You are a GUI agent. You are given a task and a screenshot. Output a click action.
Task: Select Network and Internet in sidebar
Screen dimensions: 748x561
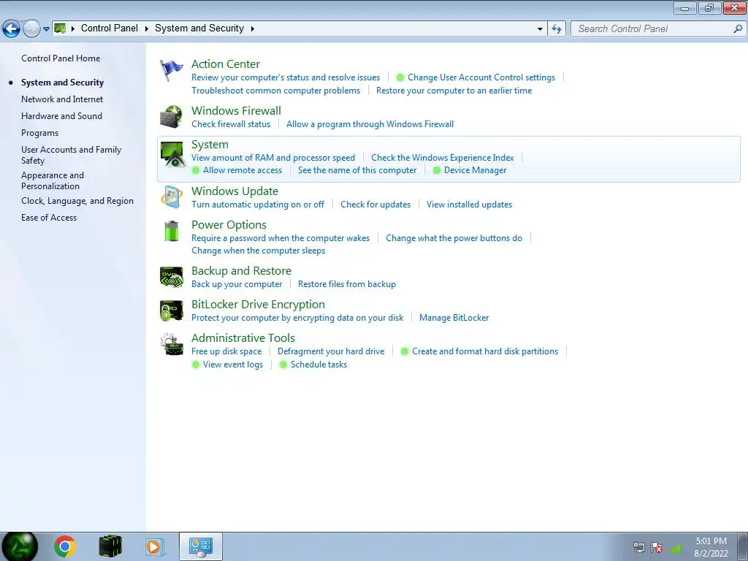62,99
